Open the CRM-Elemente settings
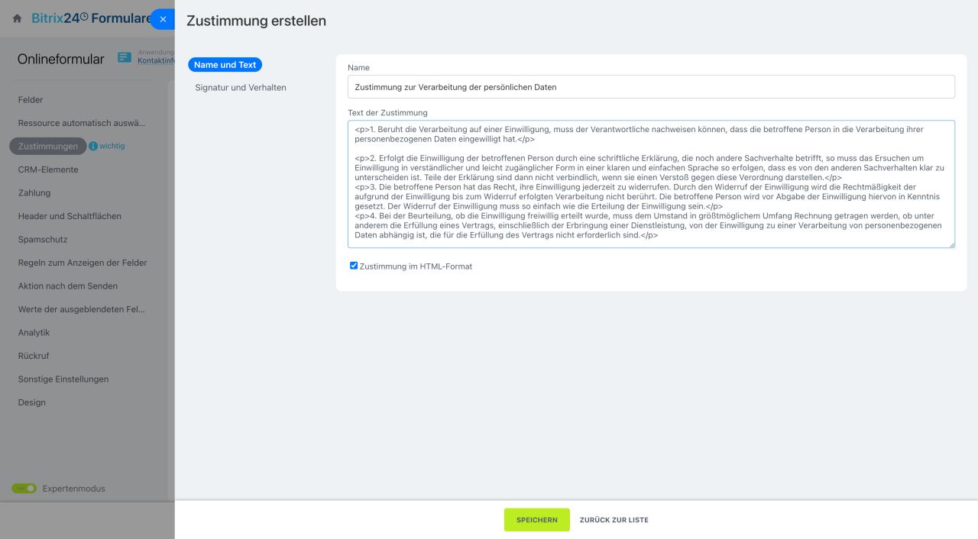 click(48, 169)
